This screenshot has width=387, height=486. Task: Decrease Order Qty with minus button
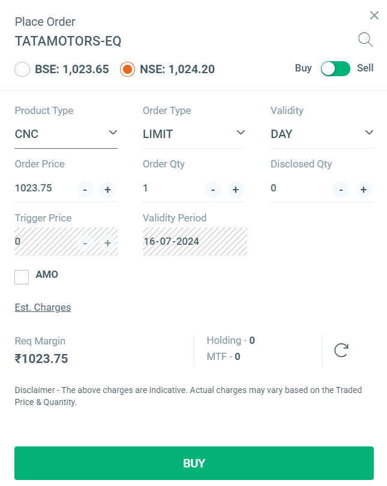pos(213,190)
